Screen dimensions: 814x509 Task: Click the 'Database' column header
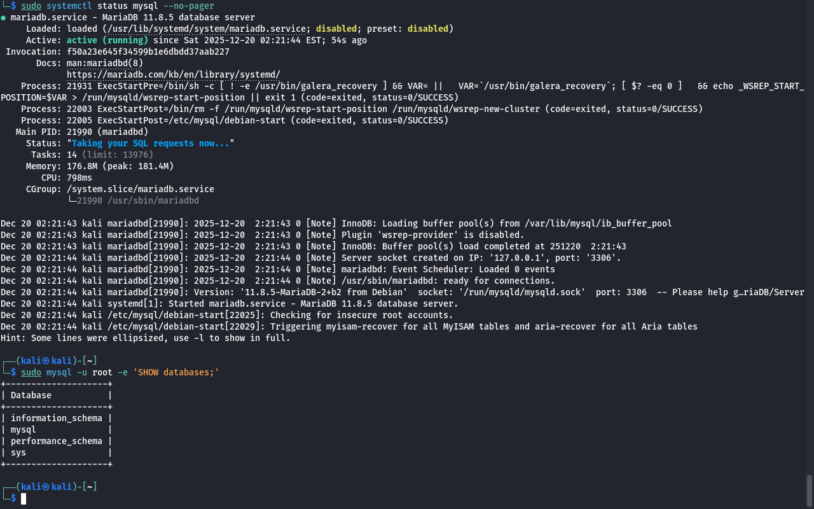pos(31,395)
